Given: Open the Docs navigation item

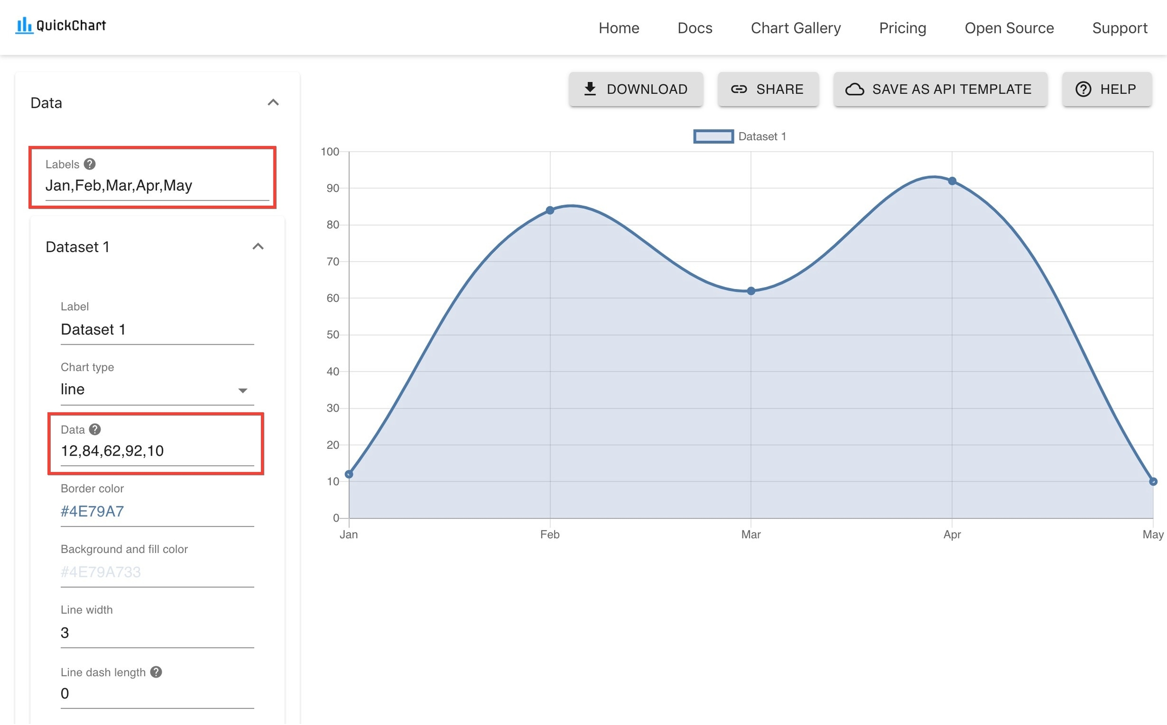Looking at the screenshot, I should (694, 28).
